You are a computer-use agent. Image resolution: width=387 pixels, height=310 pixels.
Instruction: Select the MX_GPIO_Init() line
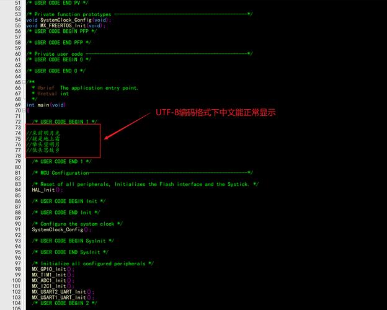click(x=53, y=269)
